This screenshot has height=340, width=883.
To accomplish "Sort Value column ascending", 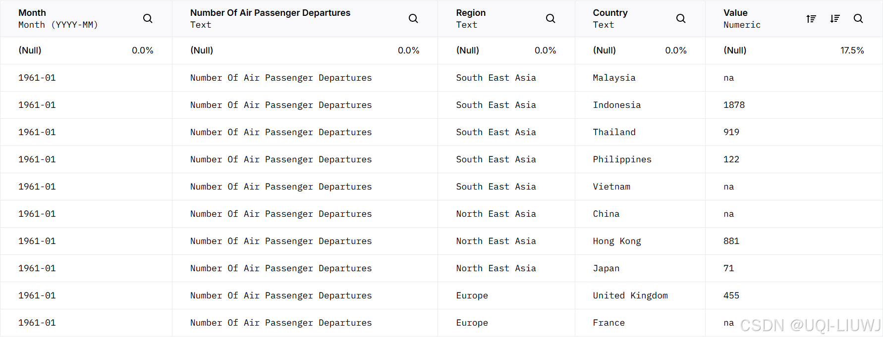I will click(x=811, y=19).
